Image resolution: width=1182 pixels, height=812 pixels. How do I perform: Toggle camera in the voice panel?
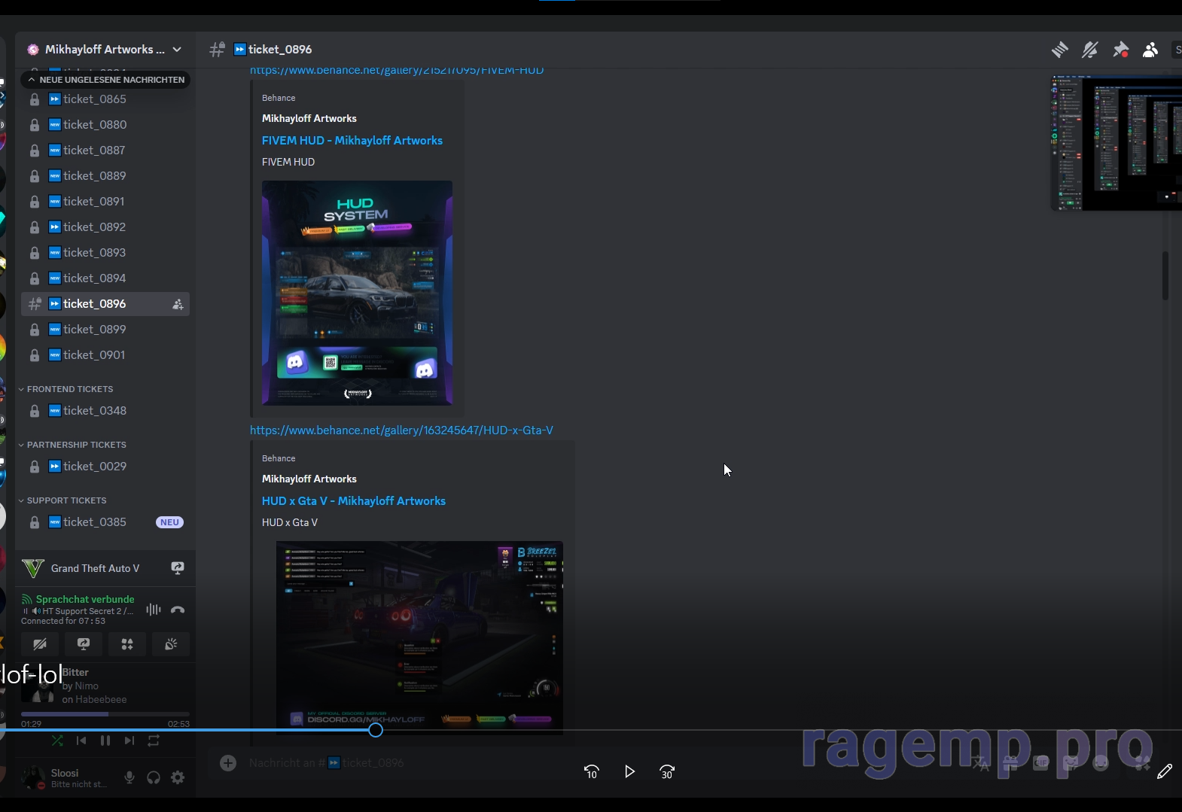(40, 644)
